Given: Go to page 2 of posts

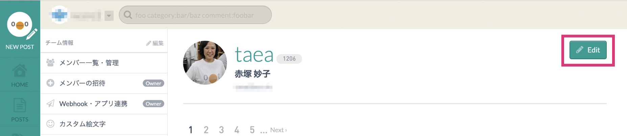Looking at the screenshot, I should 206,130.
